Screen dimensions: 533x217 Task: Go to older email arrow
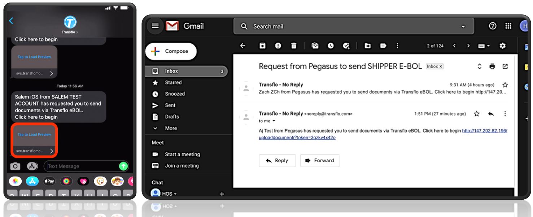pyautogui.click(x=468, y=46)
